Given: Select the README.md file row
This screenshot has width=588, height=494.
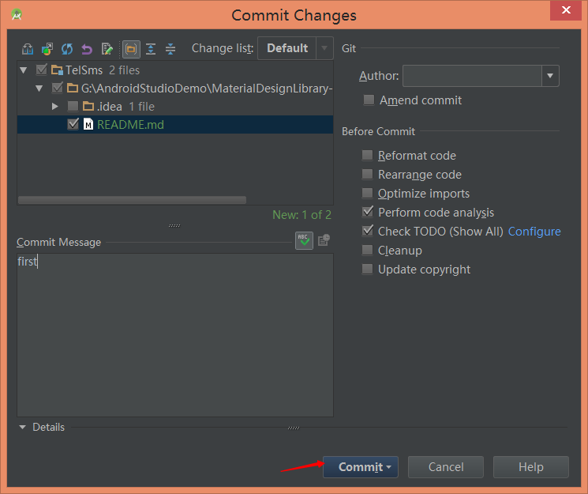Looking at the screenshot, I should pyautogui.click(x=175, y=124).
